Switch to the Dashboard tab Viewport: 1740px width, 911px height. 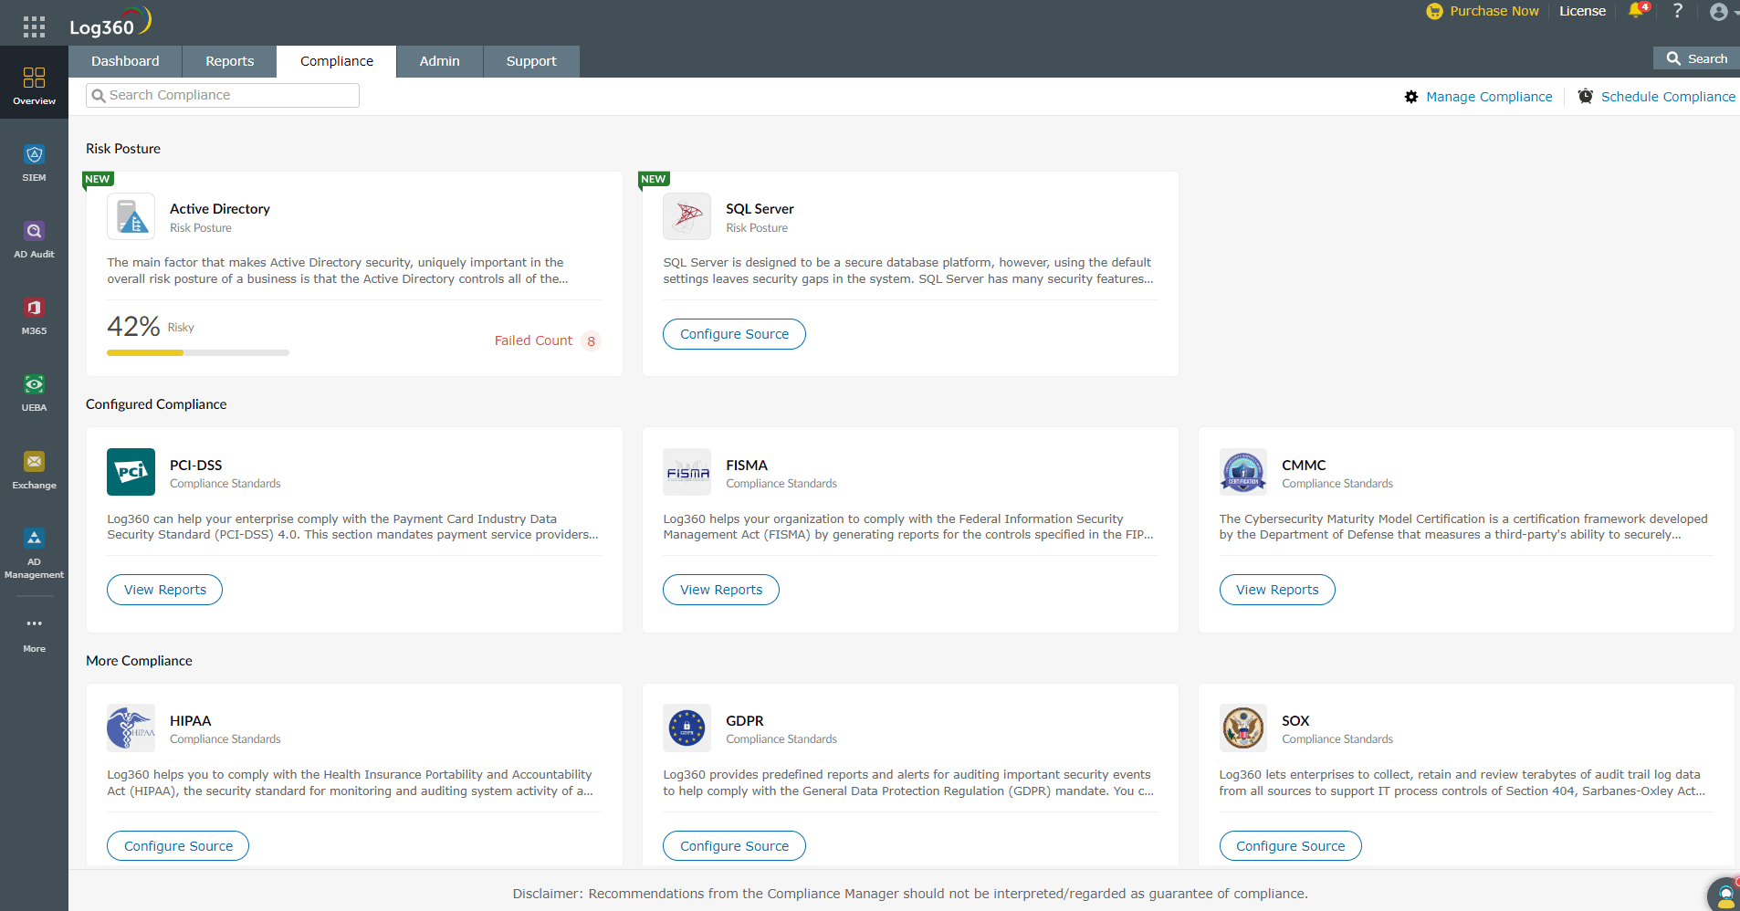125,61
